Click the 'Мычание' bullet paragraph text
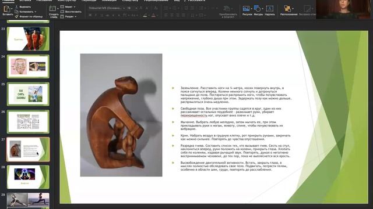Screen dimensions: 373x209 pos(232,125)
